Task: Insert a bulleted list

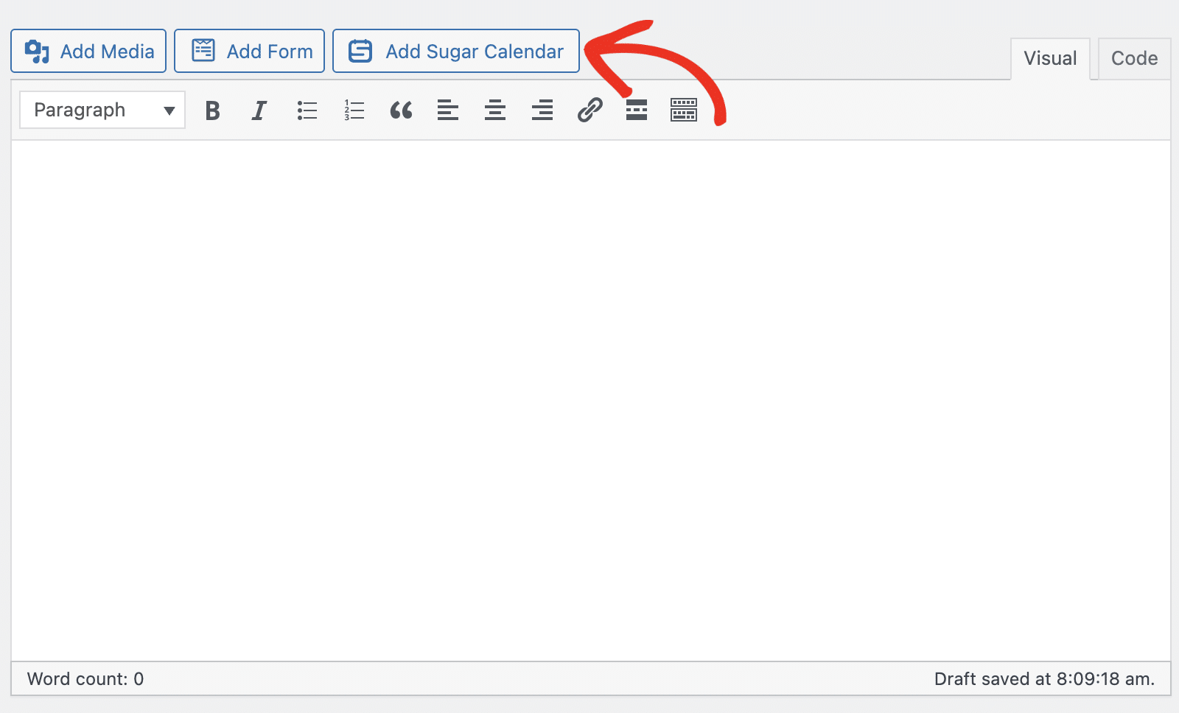Action: 307,110
